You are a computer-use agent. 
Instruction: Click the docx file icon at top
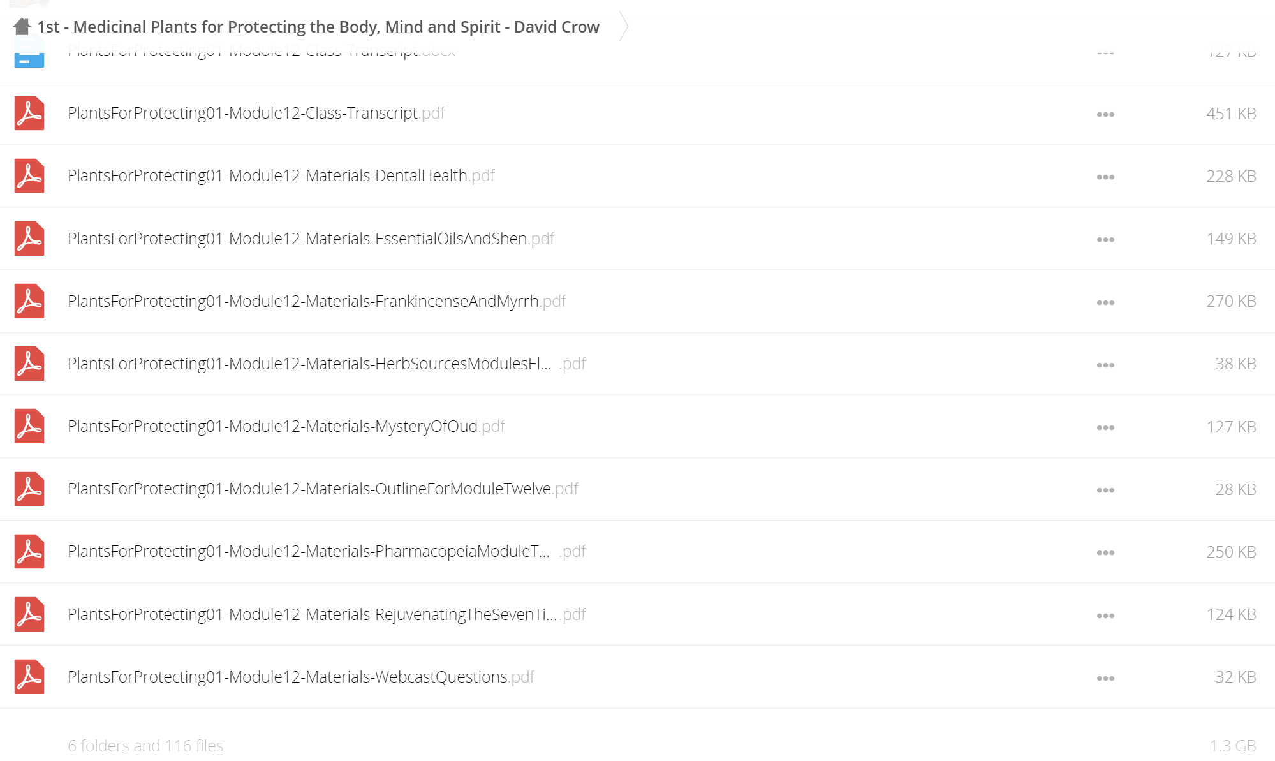(29, 52)
